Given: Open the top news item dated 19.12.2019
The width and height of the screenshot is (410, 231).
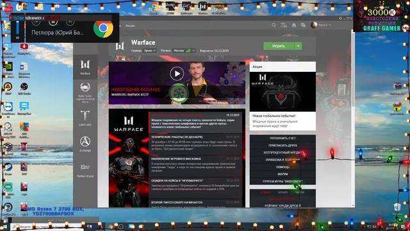Looking at the screenshot, I should click(195, 122).
